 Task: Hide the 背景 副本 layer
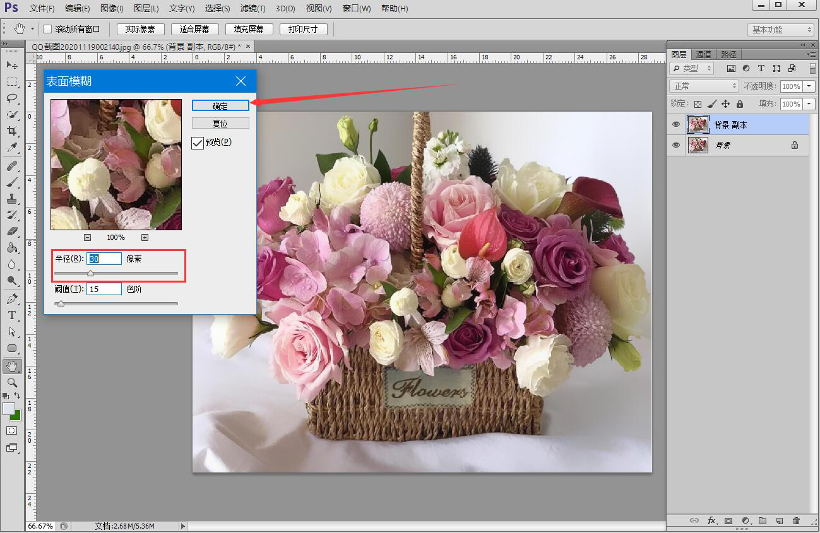(676, 125)
